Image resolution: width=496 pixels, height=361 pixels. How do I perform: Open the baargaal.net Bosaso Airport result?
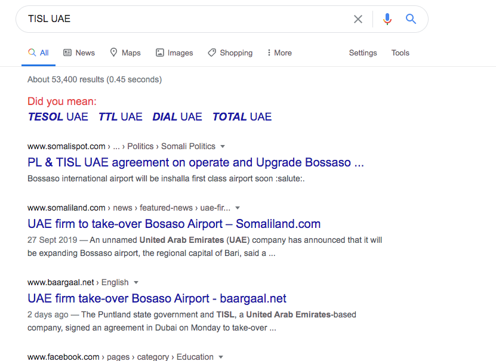(x=157, y=298)
